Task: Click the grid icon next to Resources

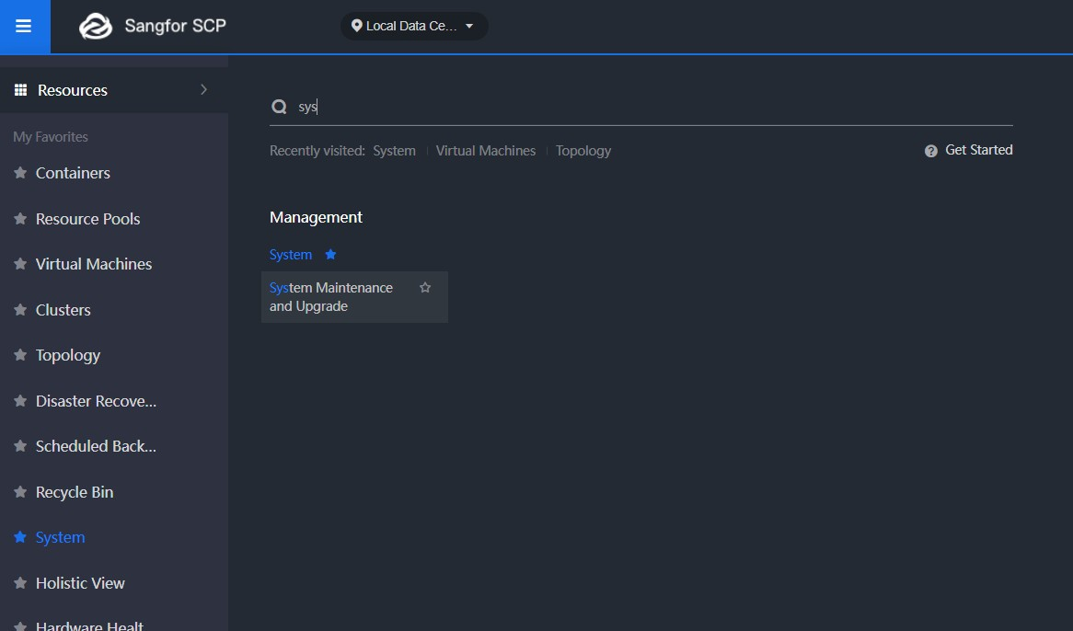Action: (19, 89)
